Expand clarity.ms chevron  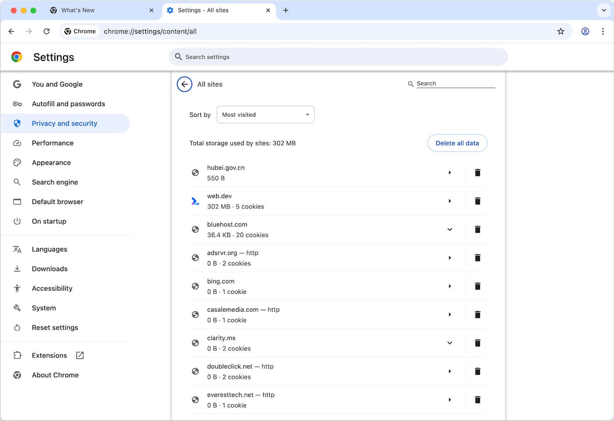point(450,343)
